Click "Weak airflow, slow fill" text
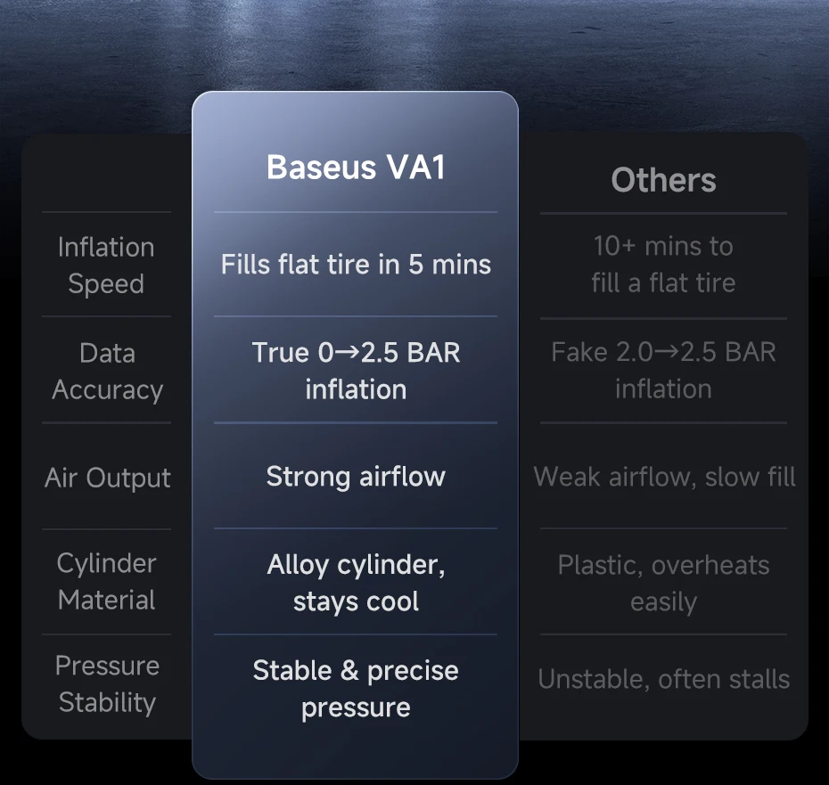 664,477
